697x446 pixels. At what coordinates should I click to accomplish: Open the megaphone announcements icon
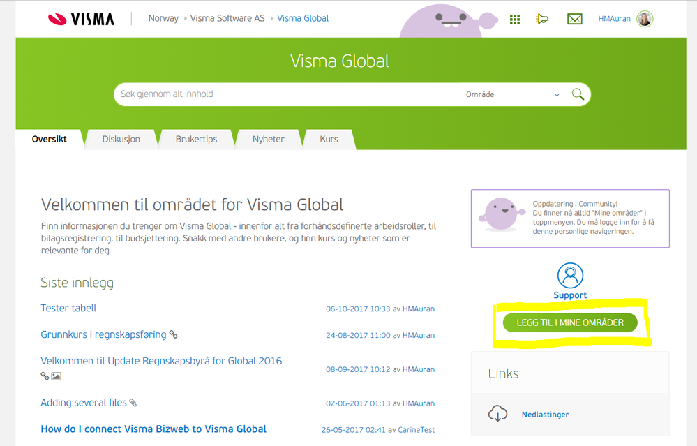click(542, 19)
